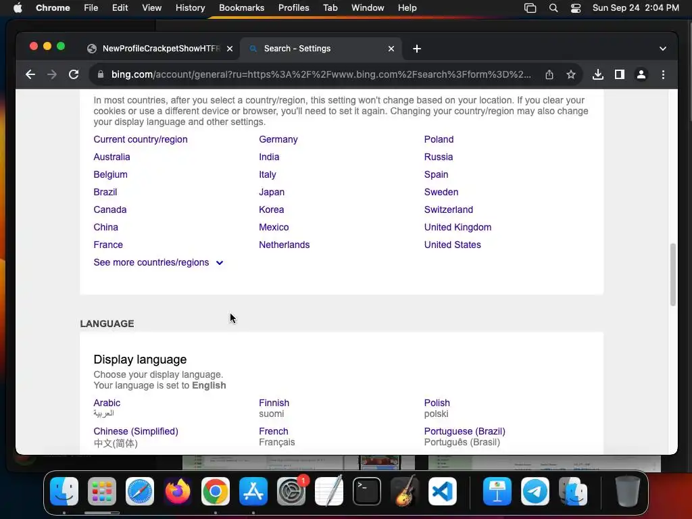692x519 pixels.
Task: Toggle Chrome side panel icon
Action: pyautogui.click(x=620, y=74)
